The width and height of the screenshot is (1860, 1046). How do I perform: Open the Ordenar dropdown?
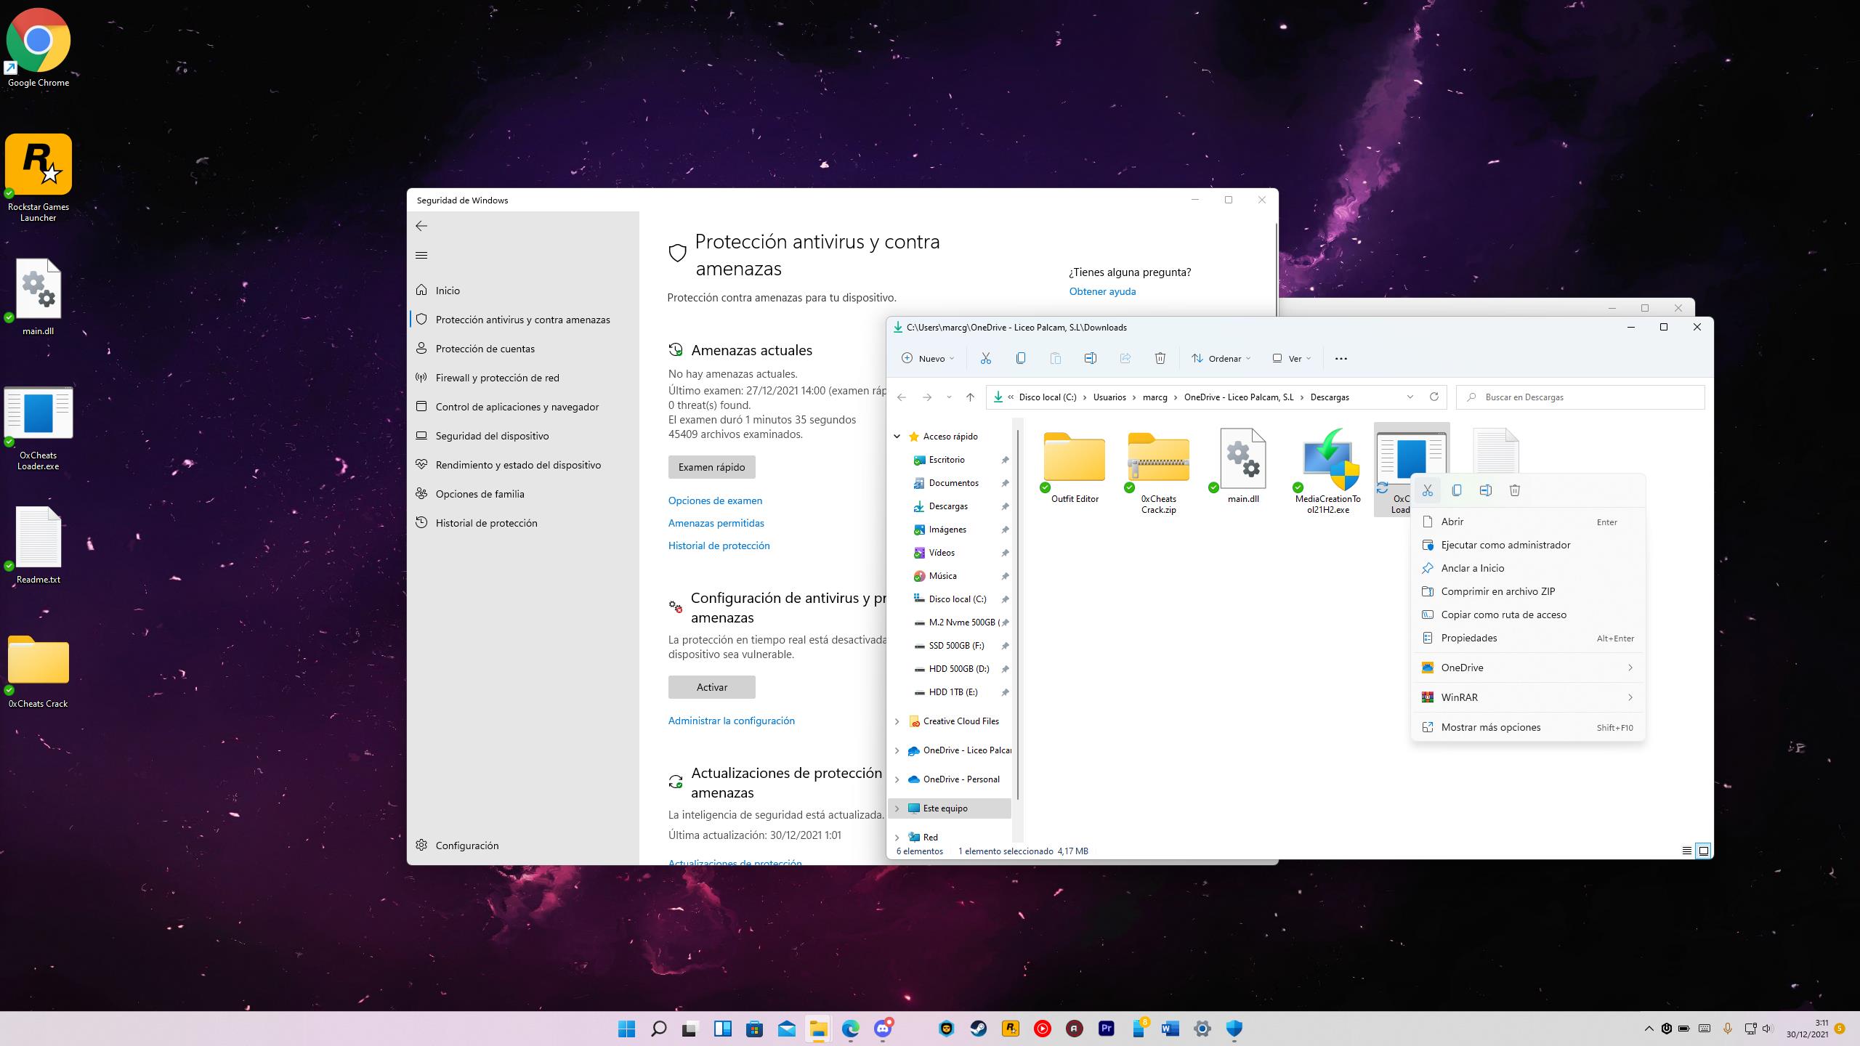tap(1221, 358)
